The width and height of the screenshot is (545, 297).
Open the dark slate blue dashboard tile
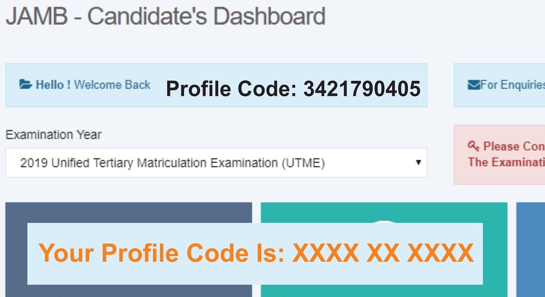click(x=129, y=213)
